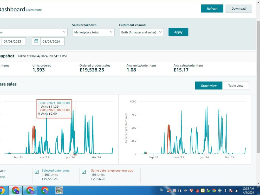Image resolution: width=260 pixels, height=195 pixels.
Task: Uncheck the Selected date range checkbox
Action: [37, 172]
